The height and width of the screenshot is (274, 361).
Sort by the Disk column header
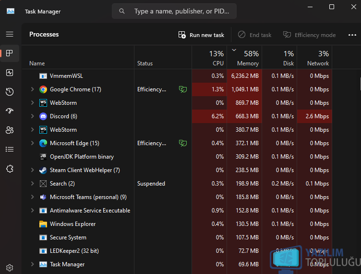279,58
